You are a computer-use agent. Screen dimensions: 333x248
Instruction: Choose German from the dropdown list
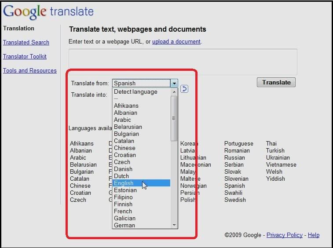point(142,225)
